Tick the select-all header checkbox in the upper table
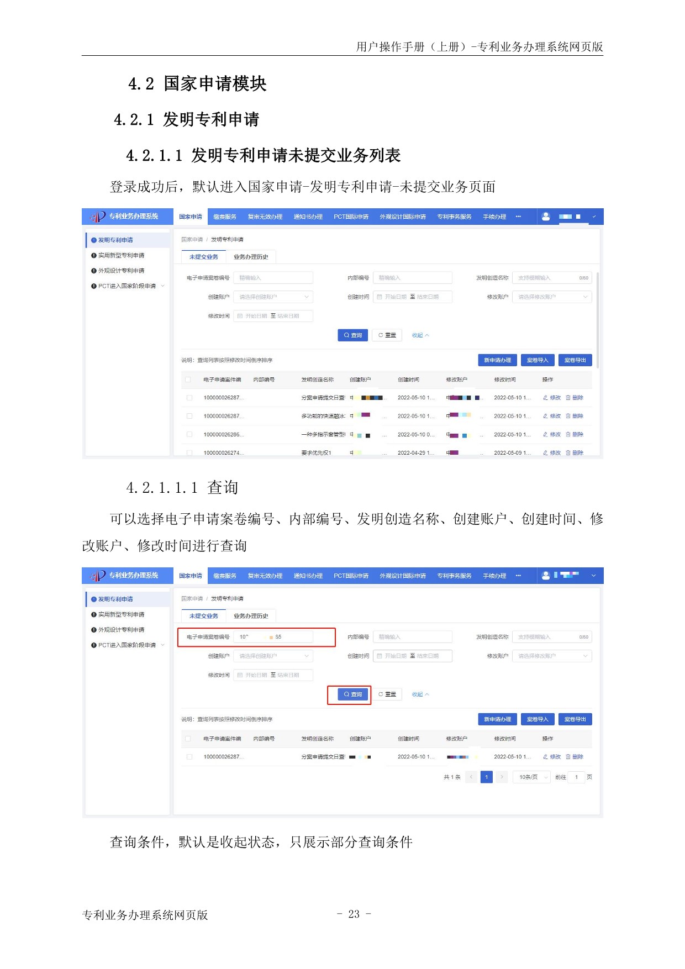Screen dimensions: 685x969 pyautogui.click(x=188, y=380)
